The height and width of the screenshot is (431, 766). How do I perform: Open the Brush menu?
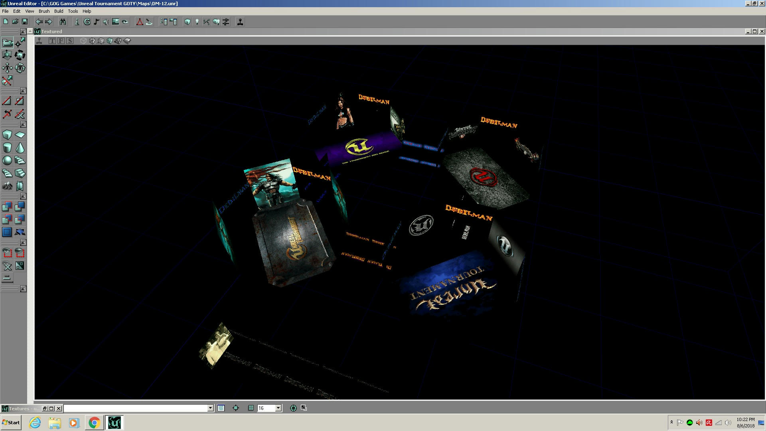[x=44, y=11]
